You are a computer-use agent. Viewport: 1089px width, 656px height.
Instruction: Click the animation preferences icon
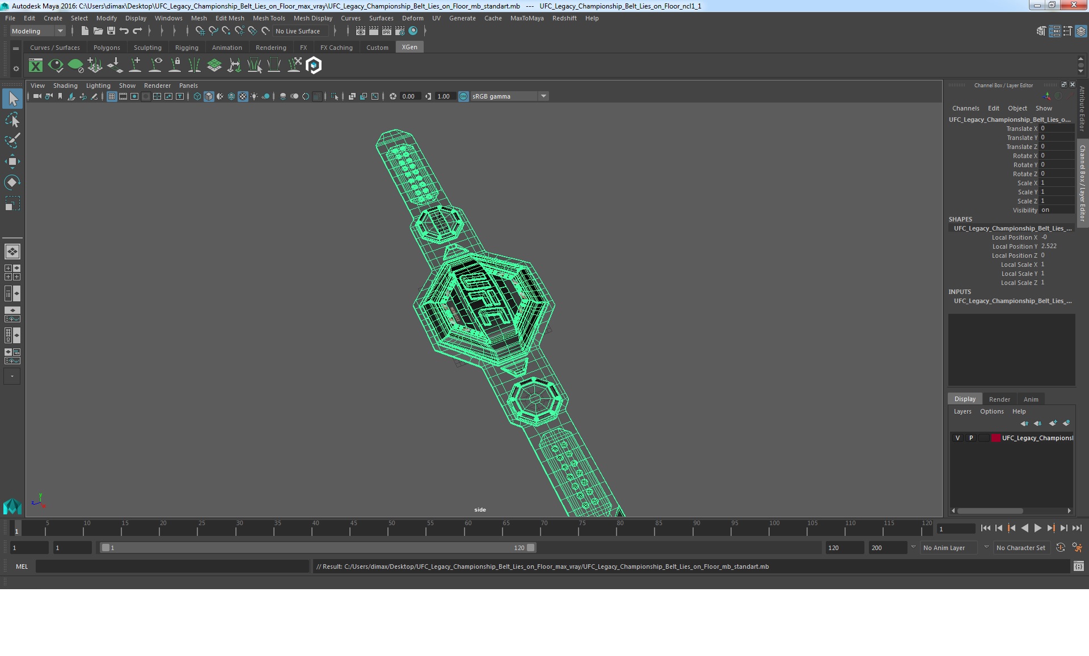point(1077,548)
